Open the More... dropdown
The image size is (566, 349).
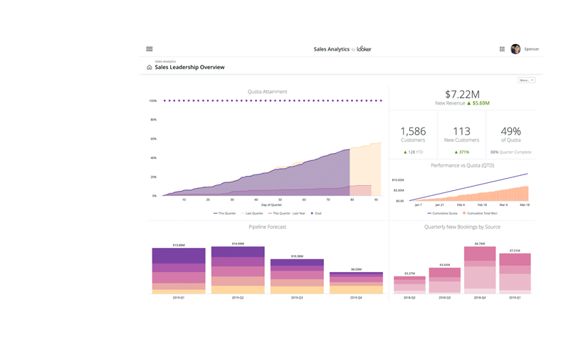526,80
